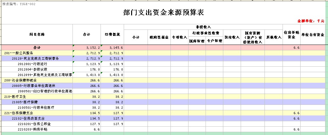This screenshot has width=328, height=135.
Task: Select the 单位自有资金 column header
Action: 313,35
